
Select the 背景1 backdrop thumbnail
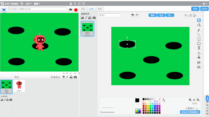click(x=88, y=29)
